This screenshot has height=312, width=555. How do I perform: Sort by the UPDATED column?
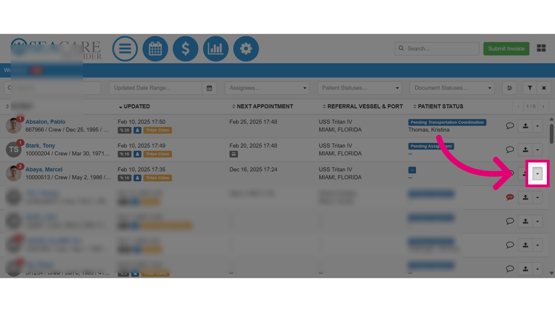[134, 106]
